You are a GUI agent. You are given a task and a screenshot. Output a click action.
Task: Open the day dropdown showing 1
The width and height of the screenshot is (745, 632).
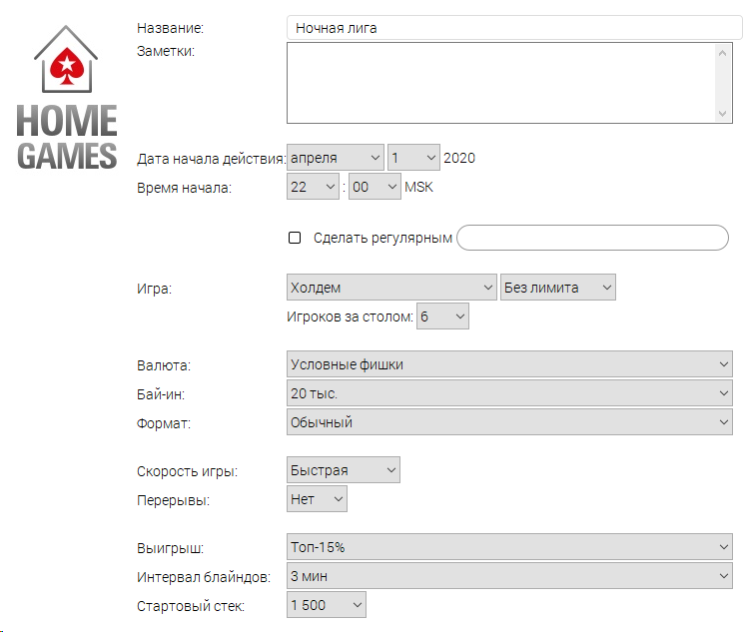coord(413,158)
